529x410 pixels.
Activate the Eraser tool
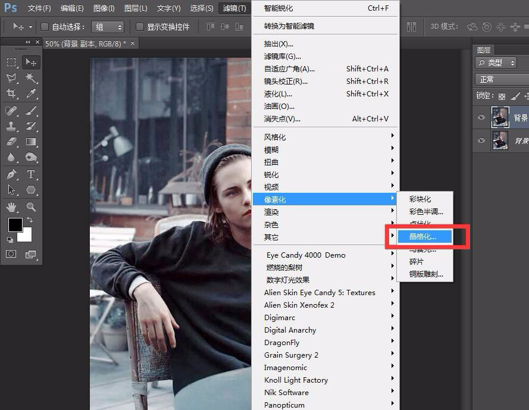click(x=11, y=142)
